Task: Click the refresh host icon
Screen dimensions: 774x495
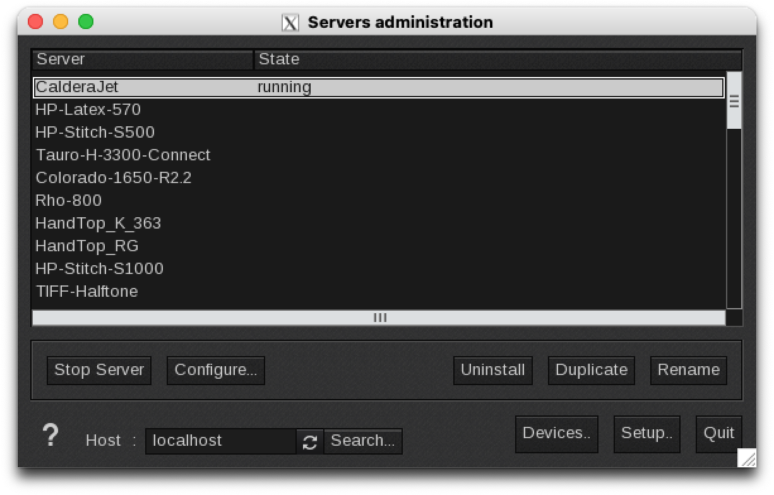Action: [x=310, y=441]
